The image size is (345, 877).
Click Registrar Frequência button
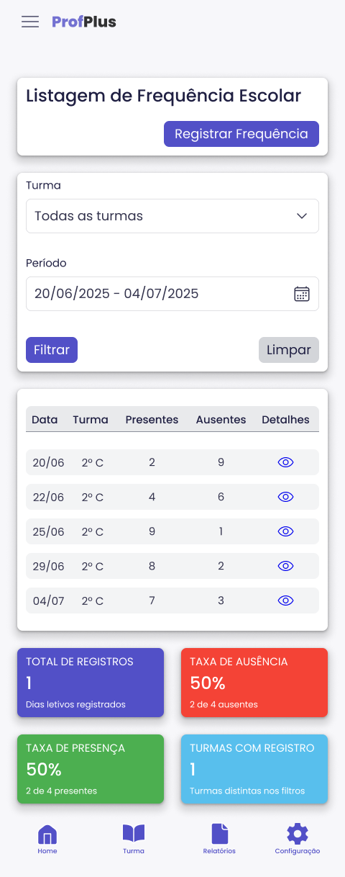(241, 134)
